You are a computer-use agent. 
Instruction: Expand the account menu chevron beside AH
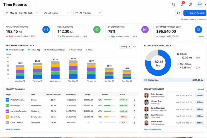[205, 5]
